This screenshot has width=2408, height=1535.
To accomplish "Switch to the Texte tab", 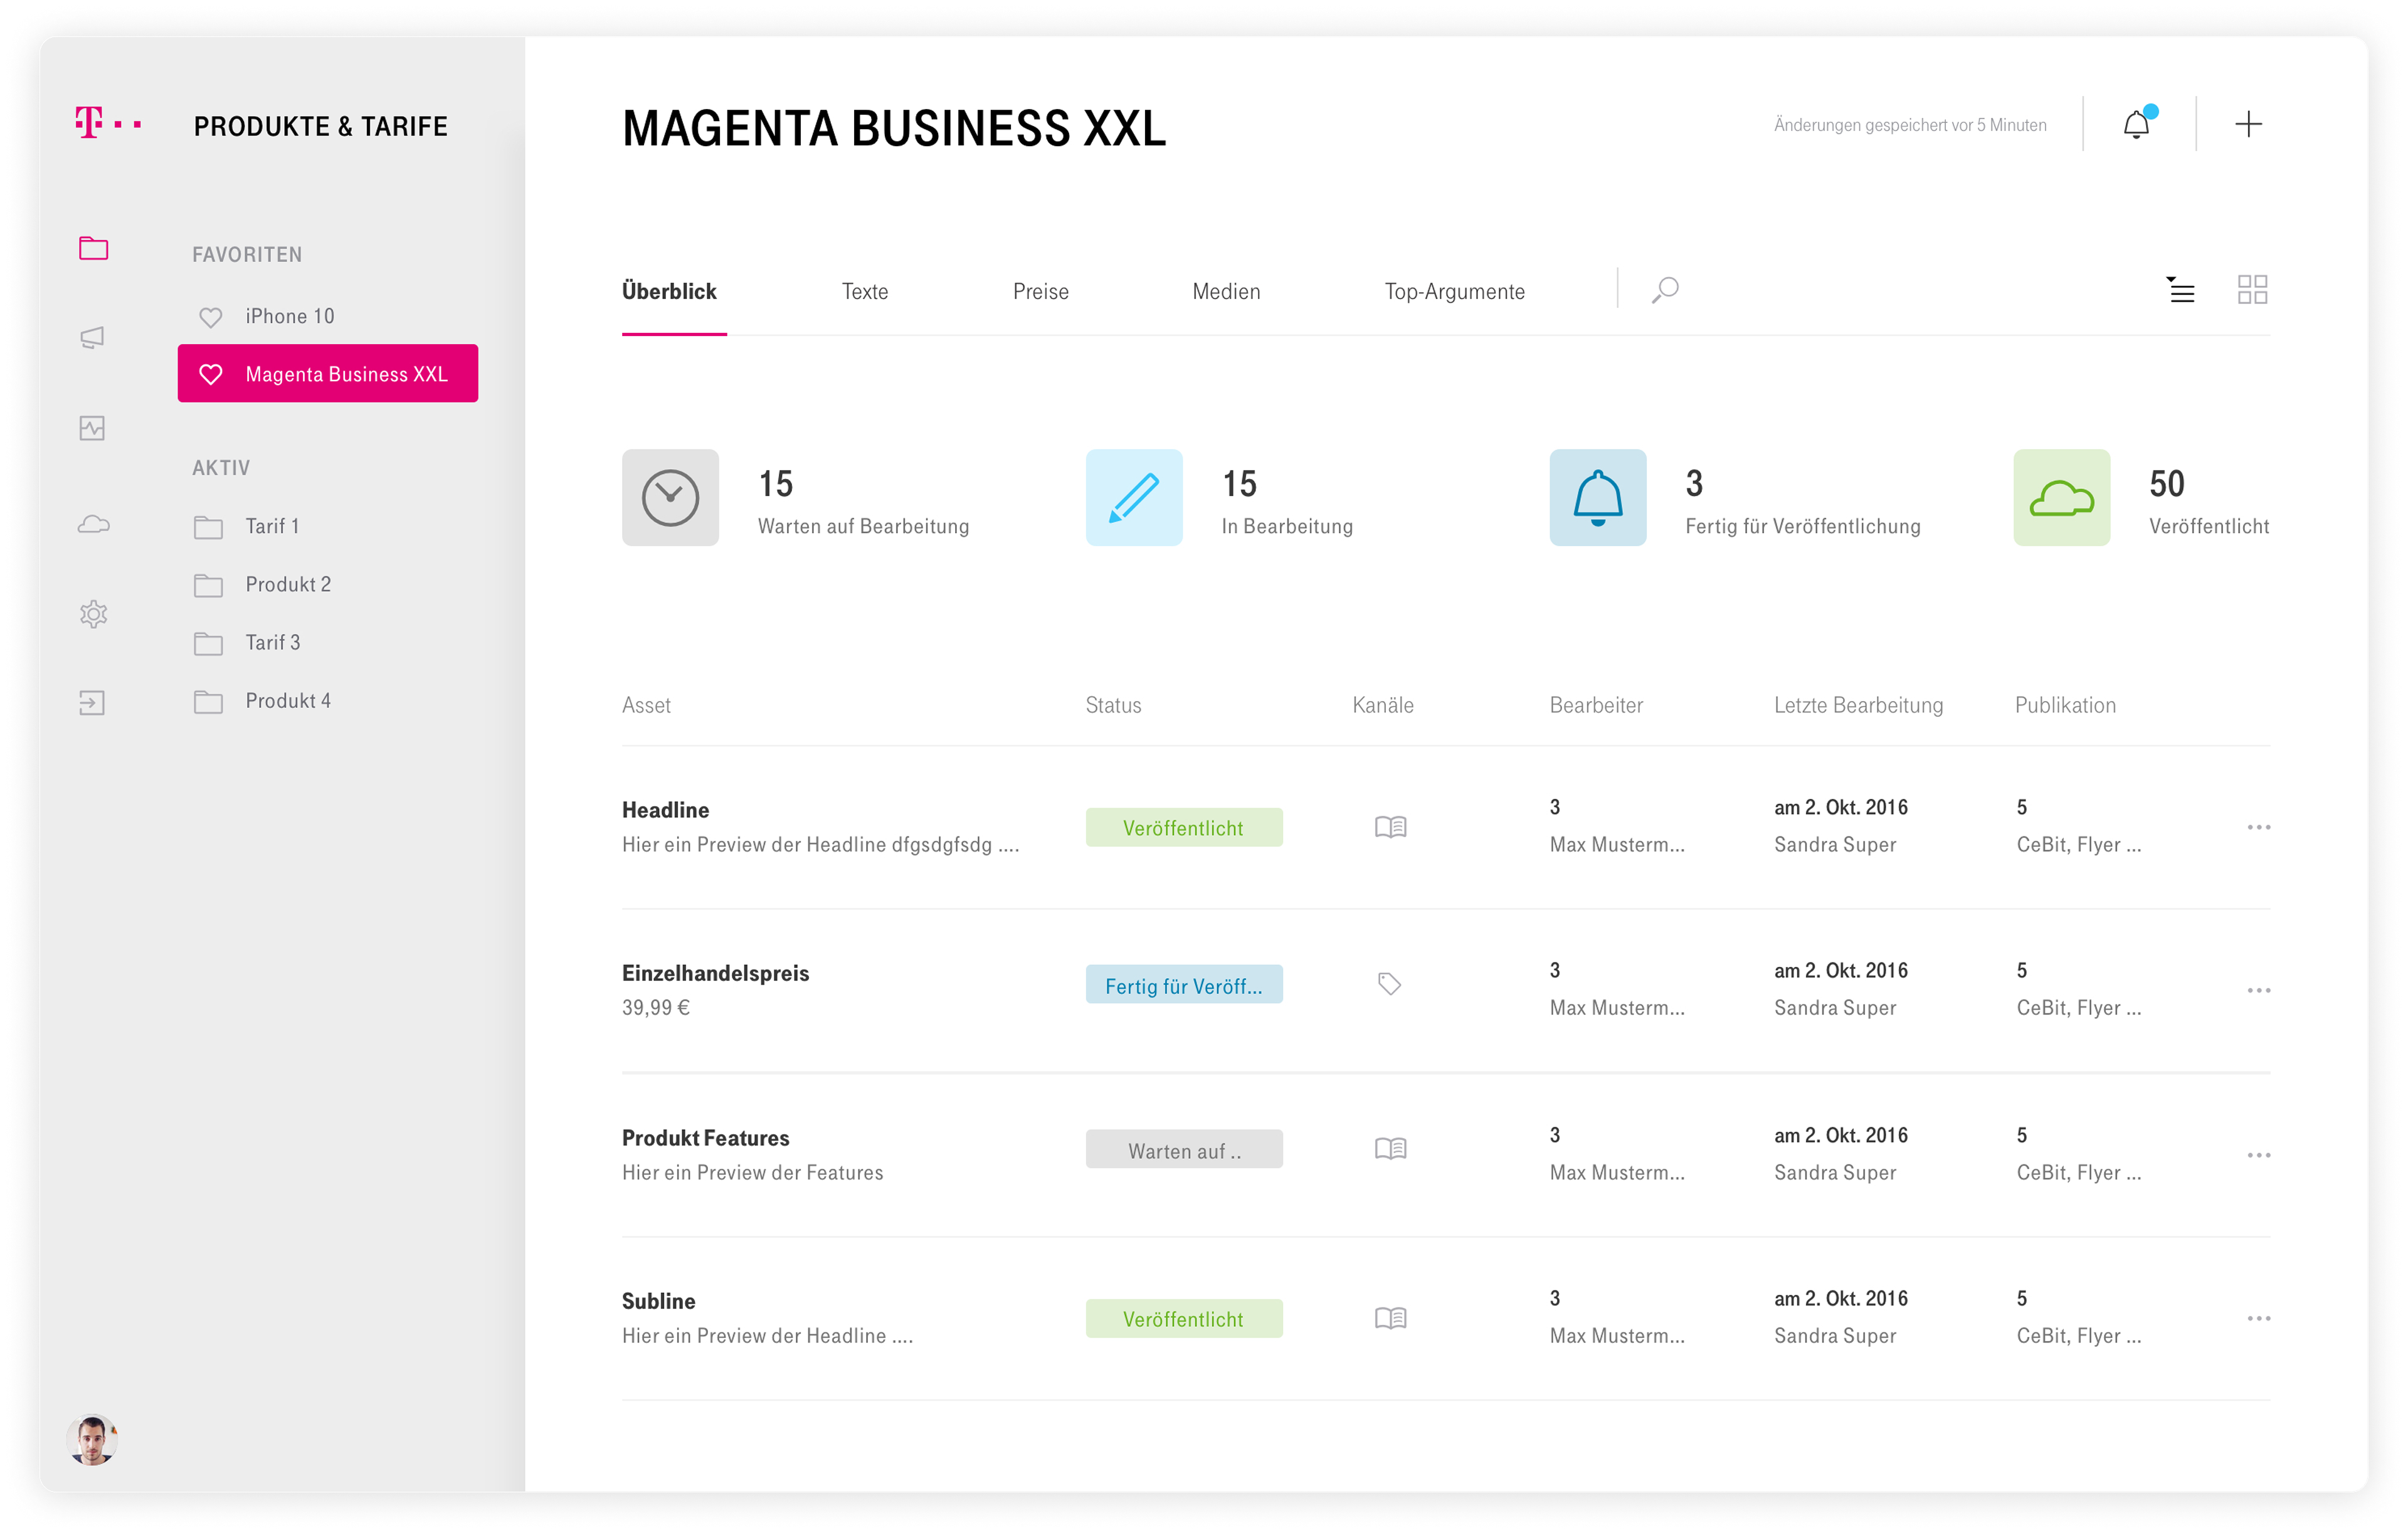I will click(865, 291).
